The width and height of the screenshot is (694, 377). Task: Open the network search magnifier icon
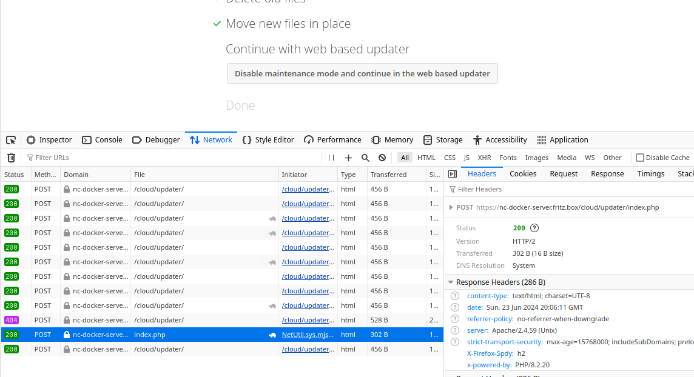(x=365, y=158)
